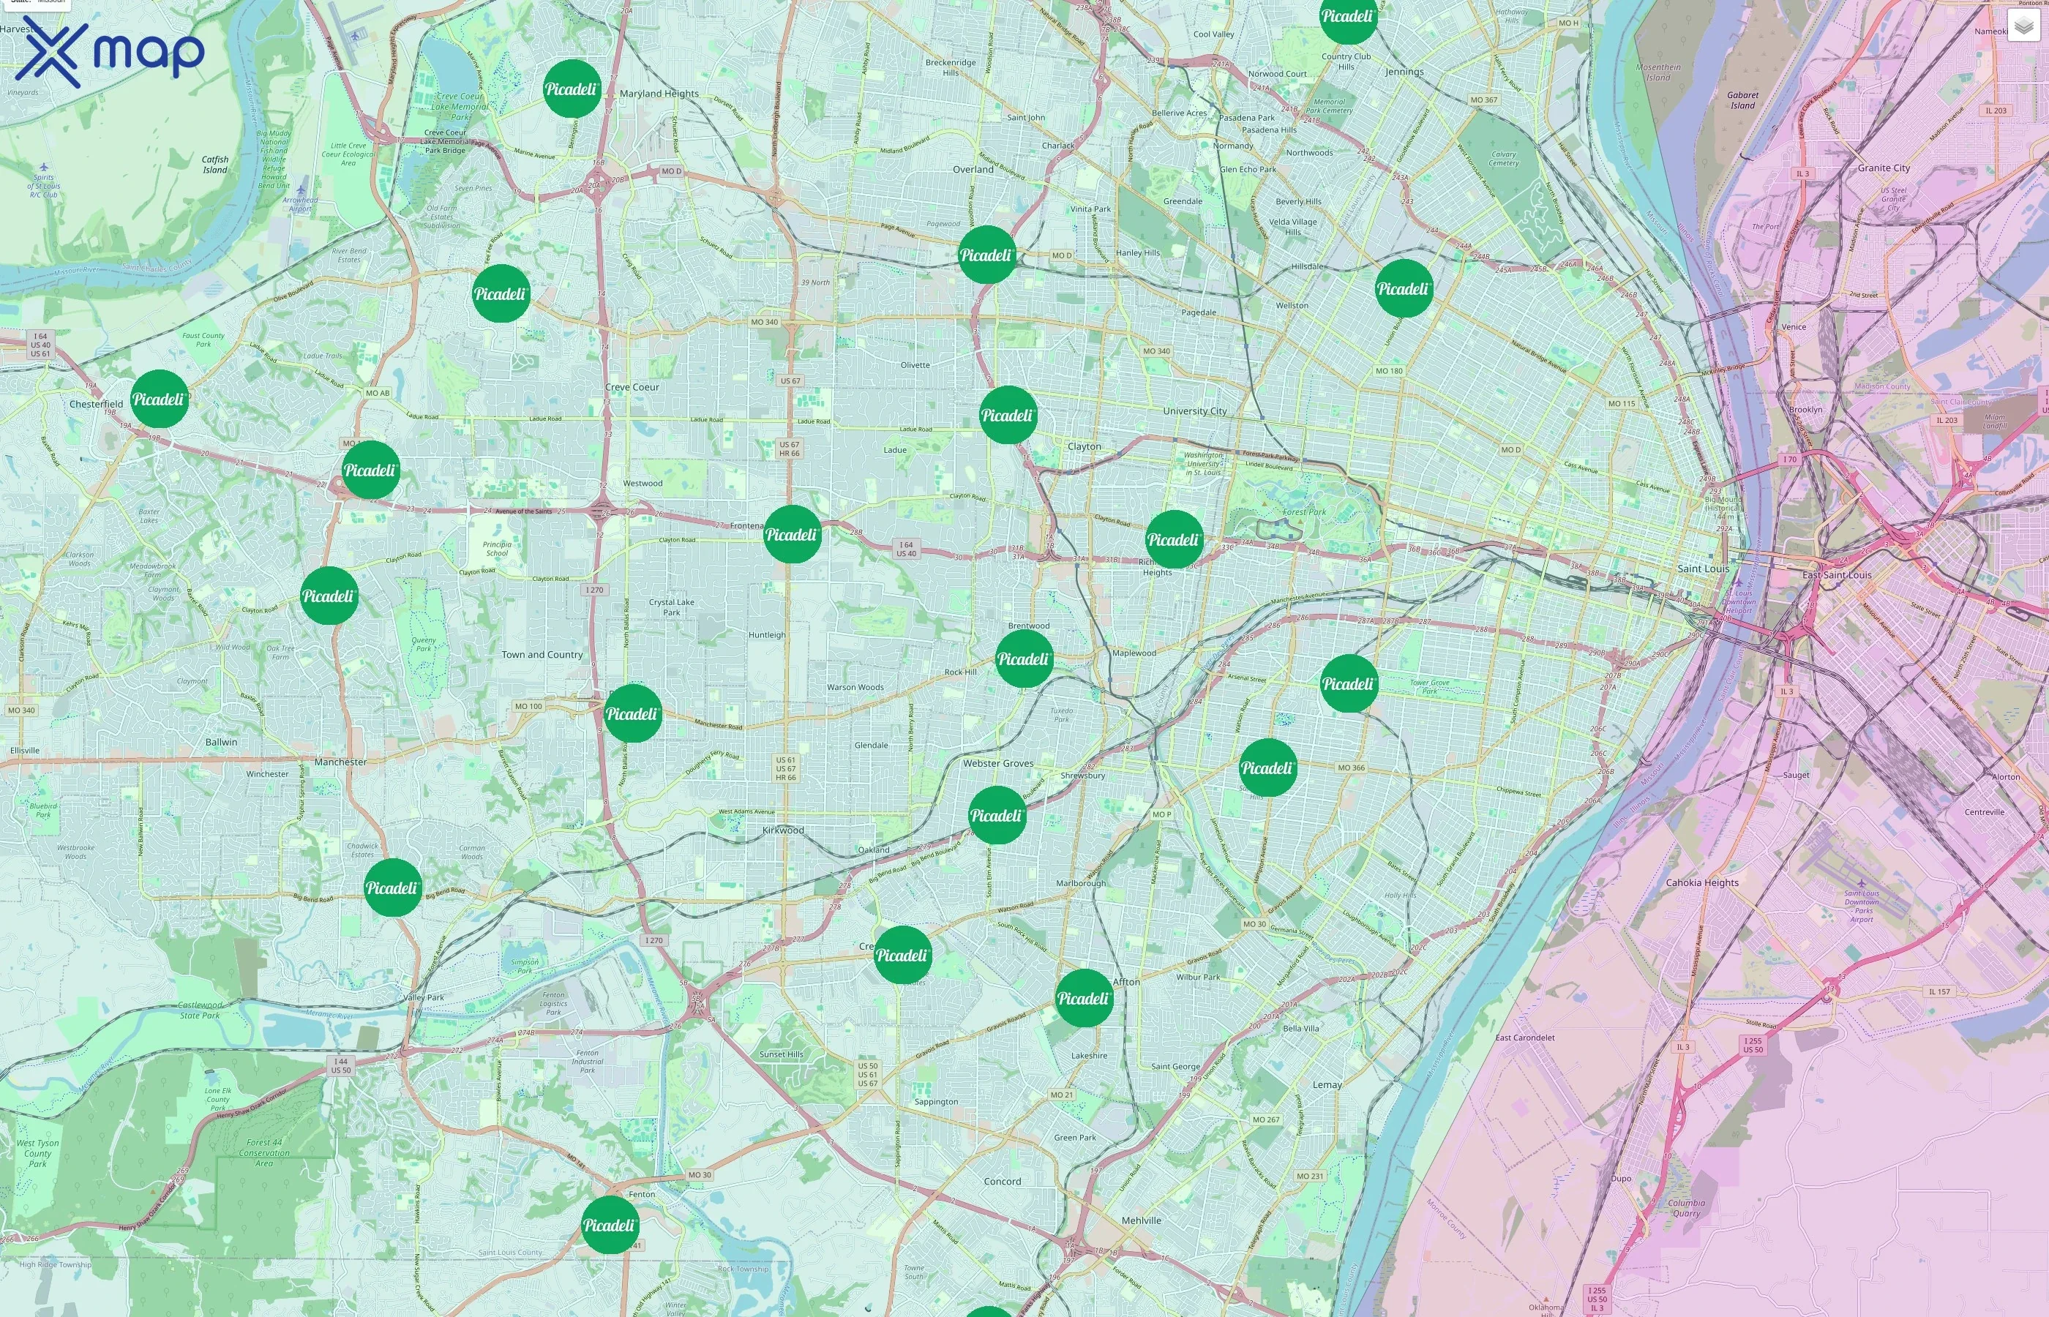Open the Picadeli marker by Frontenac
2049x1317 pixels.
click(793, 535)
